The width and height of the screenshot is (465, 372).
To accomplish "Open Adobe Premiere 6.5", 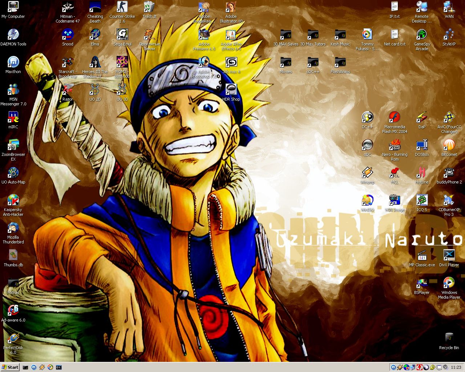I will pyautogui.click(x=204, y=40).
